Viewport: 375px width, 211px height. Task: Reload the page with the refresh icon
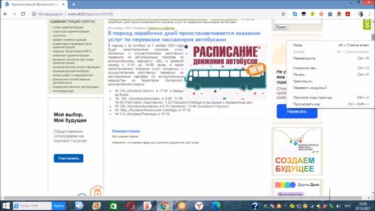click(23, 14)
